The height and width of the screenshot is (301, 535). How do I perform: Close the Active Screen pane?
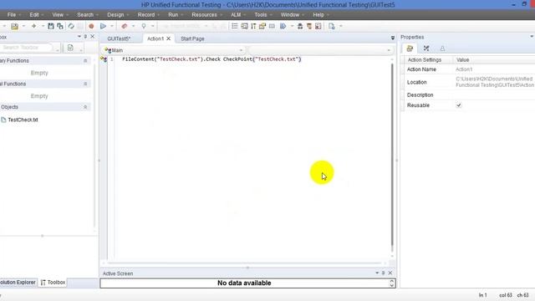[390, 273]
